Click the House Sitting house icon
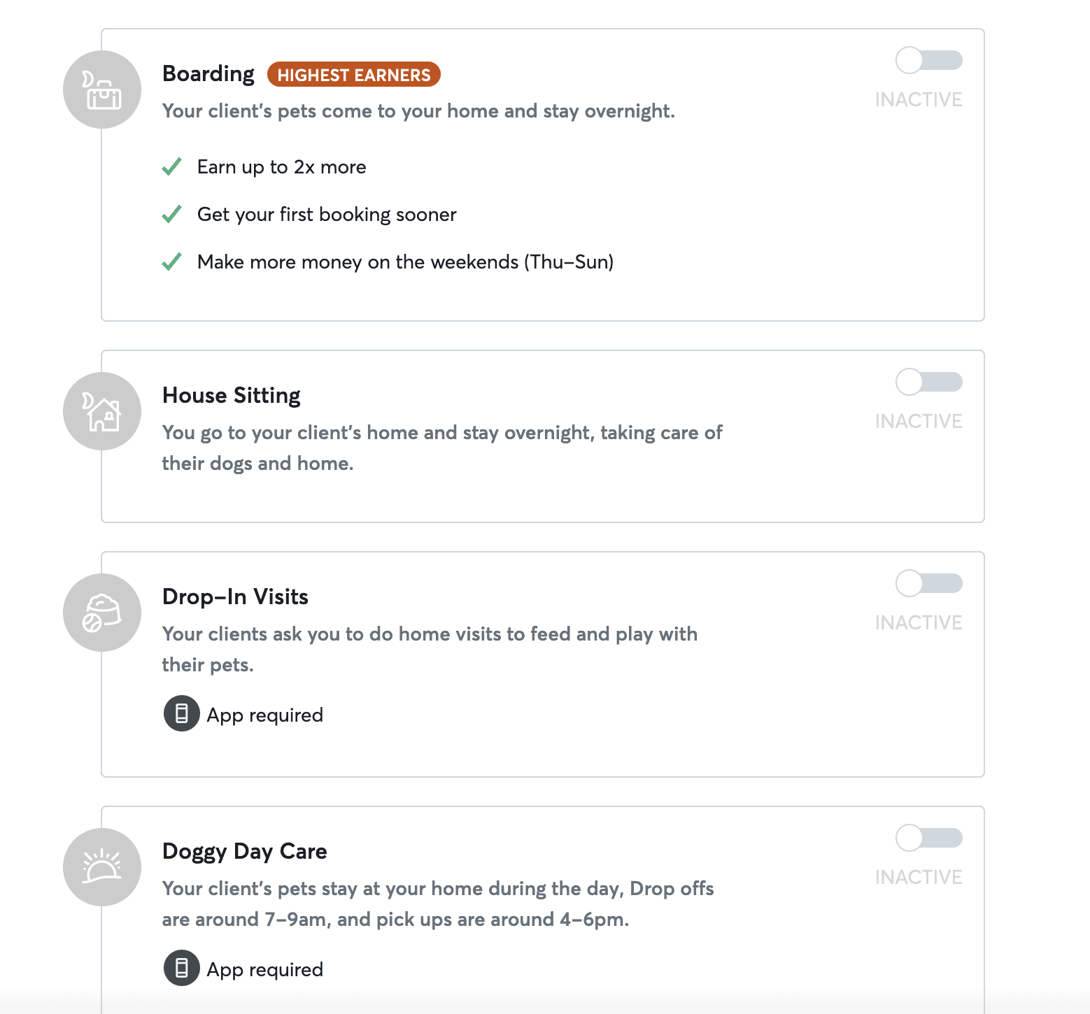 tap(102, 411)
